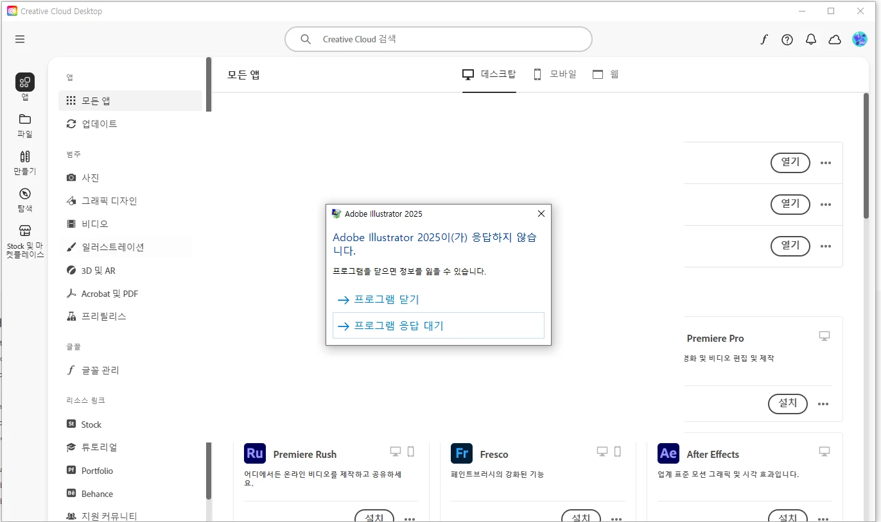Open Fresco more options menu
The width and height of the screenshot is (881, 522).
(x=616, y=519)
